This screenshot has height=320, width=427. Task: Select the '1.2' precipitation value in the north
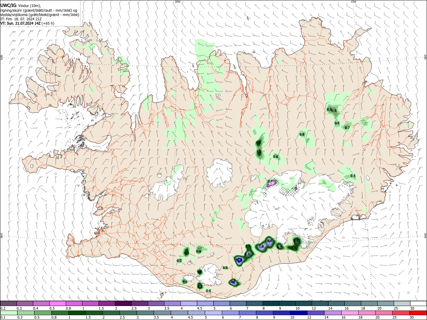(x=259, y=152)
